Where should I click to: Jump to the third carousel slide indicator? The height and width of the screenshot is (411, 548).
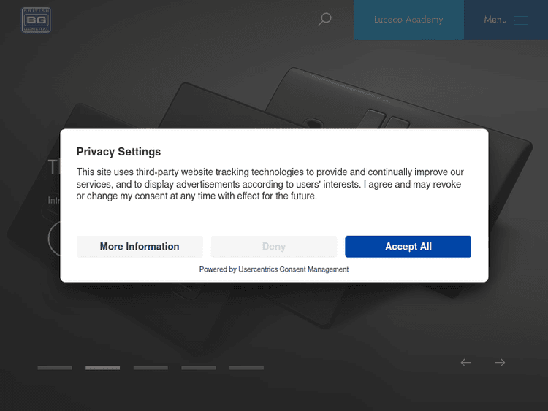[151, 368]
